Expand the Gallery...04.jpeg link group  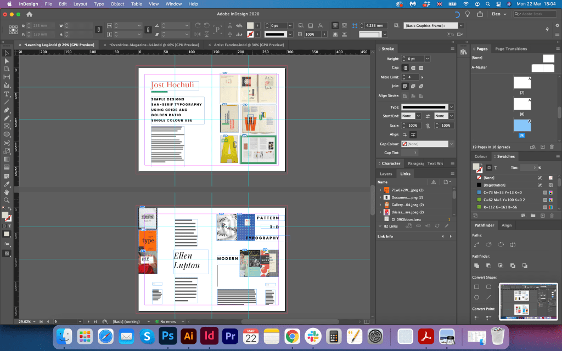380,205
